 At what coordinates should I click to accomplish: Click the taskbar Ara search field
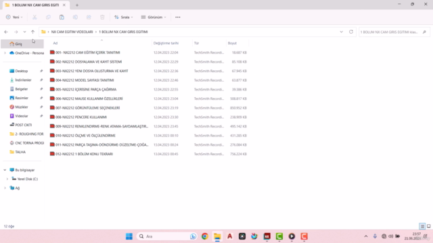(x=167, y=236)
